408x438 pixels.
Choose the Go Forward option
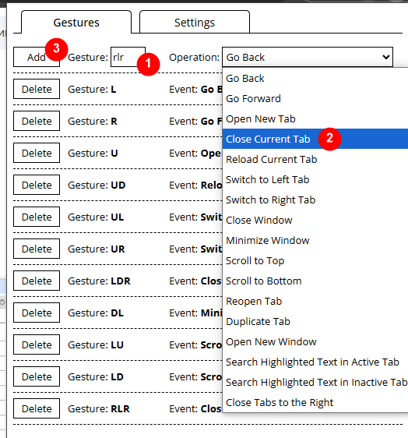[x=315, y=99]
